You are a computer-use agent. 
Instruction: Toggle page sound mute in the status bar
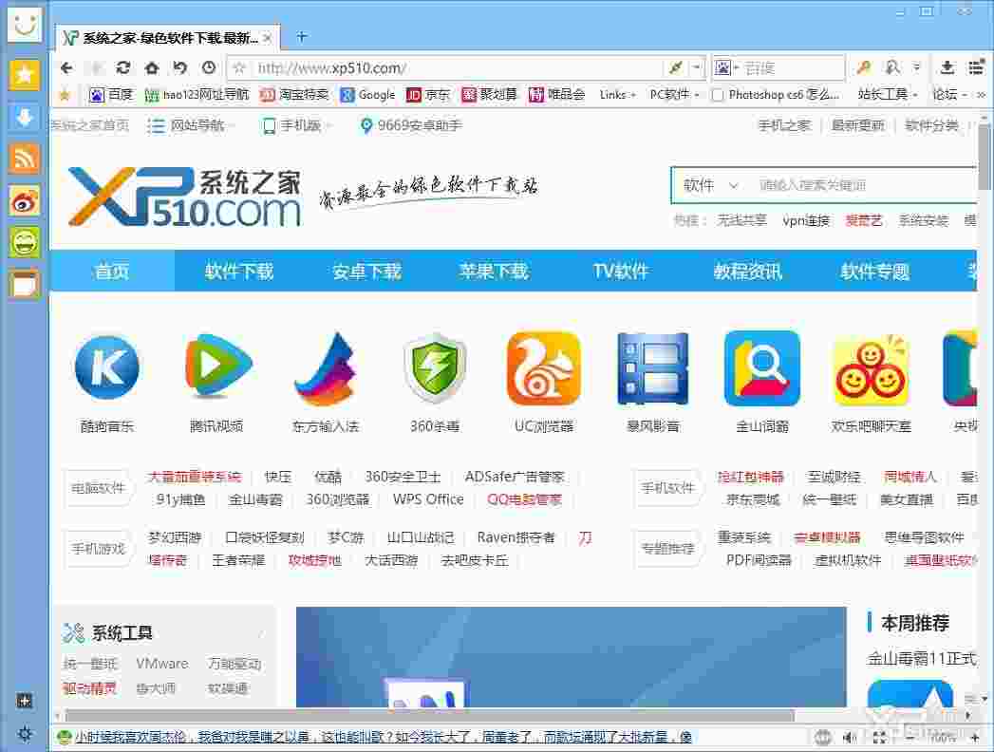pyautogui.click(x=850, y=737)
